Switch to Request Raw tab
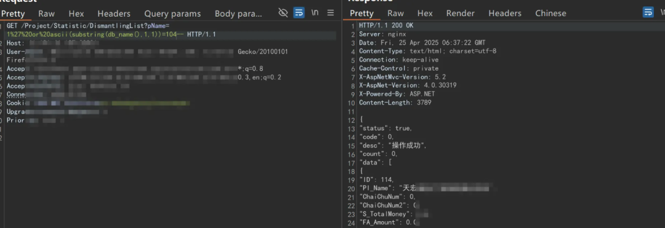This screenshot has height=228, width=665. click(x=47, y=14)
